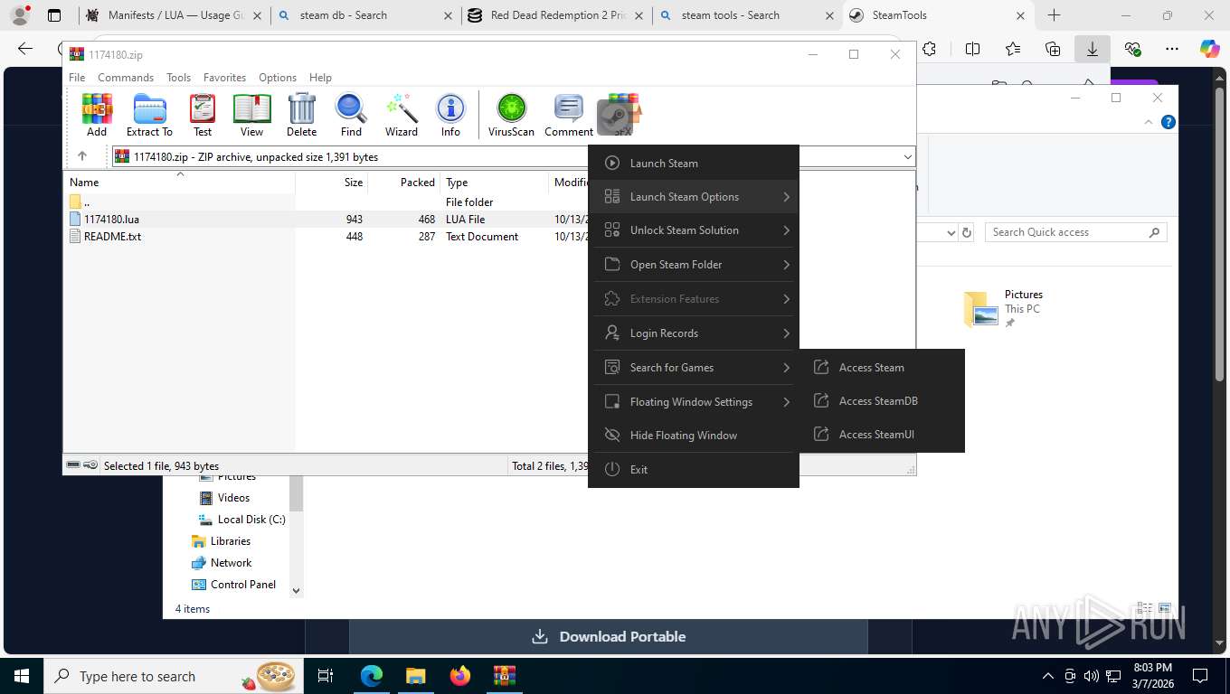Add an archive Comment

click(x=568, y=115)
